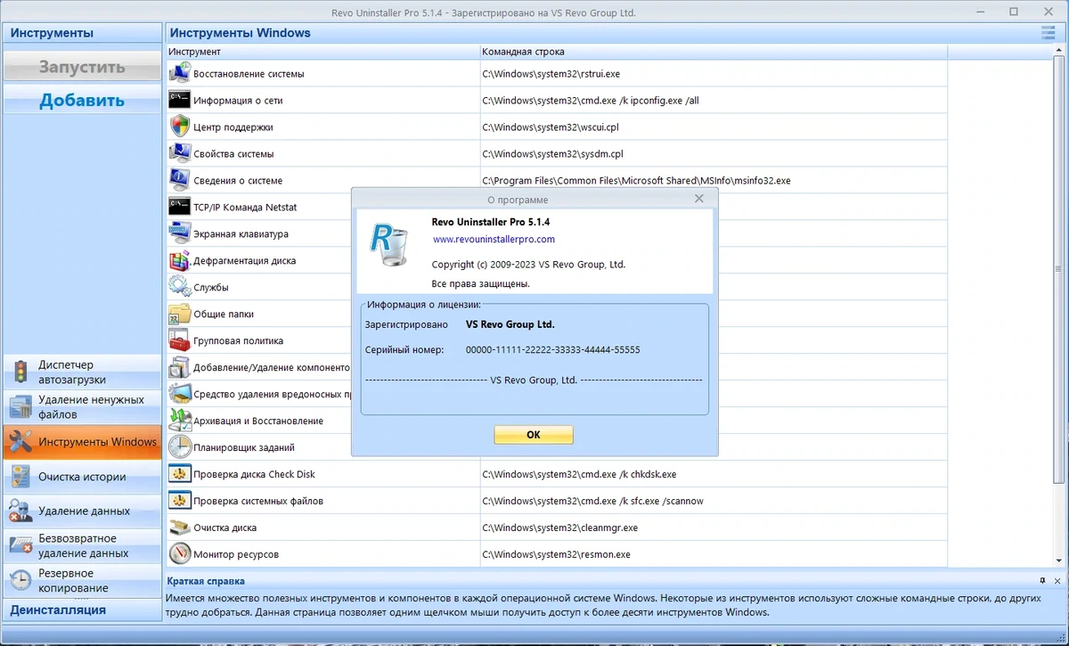Open www.revouninstallerpro.com link
Screen dimensions: 1069x646
pyautogui.click(x=494, y=239)
